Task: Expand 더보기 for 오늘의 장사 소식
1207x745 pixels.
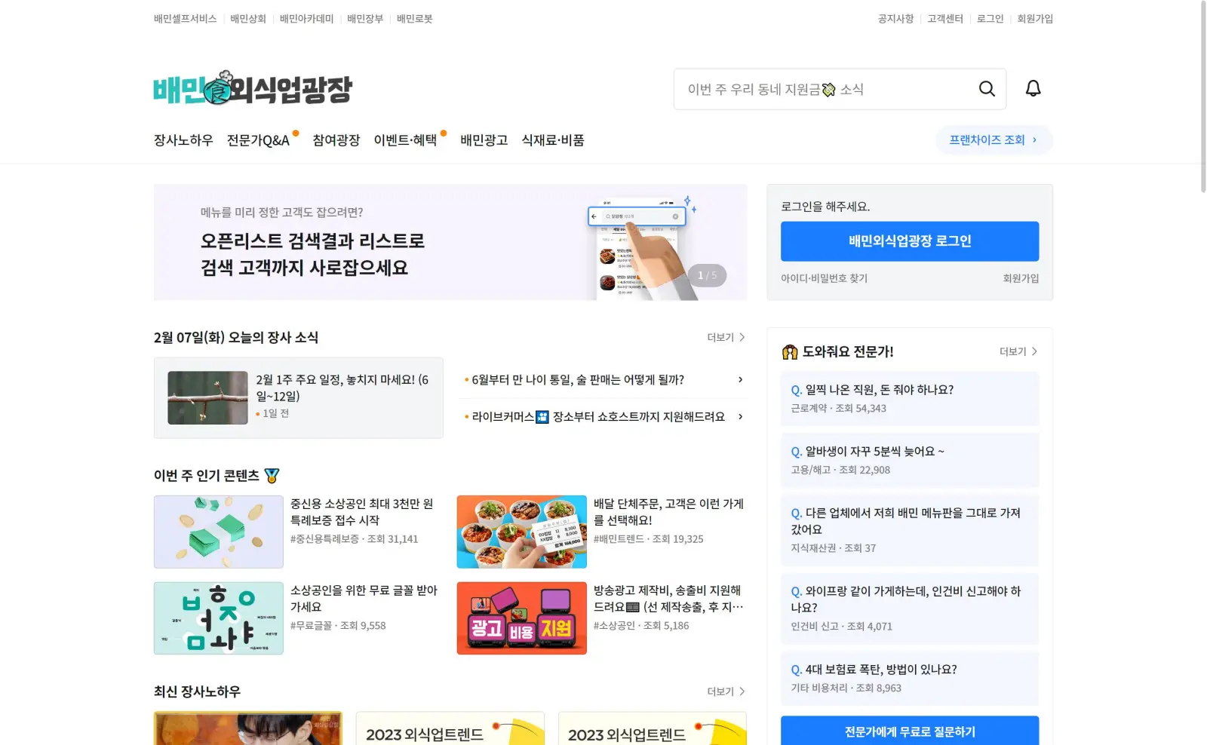Action: 726,337
